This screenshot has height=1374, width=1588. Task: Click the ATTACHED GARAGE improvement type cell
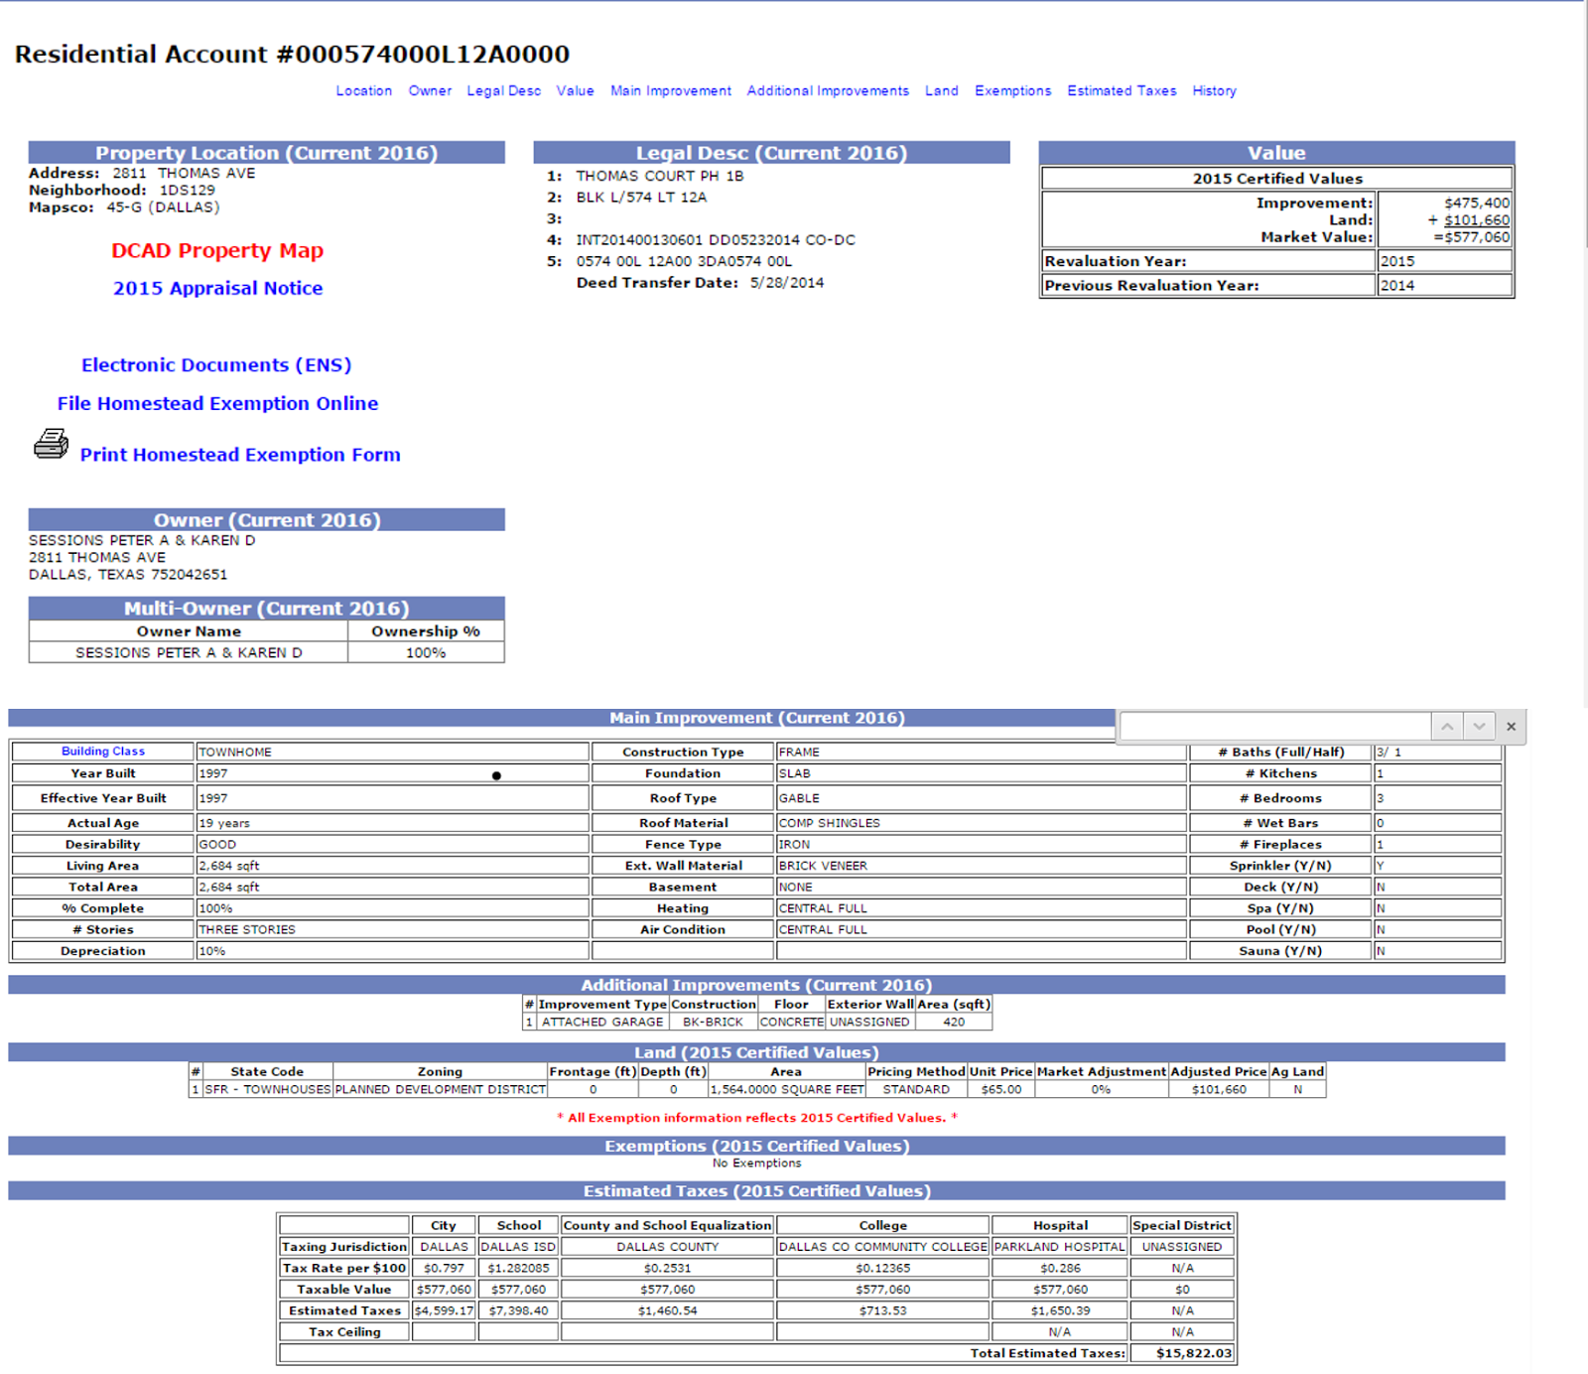click(x=602, y=1022)
